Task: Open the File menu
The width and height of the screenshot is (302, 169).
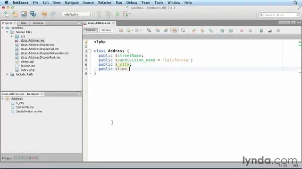Action: pos(35,2)
